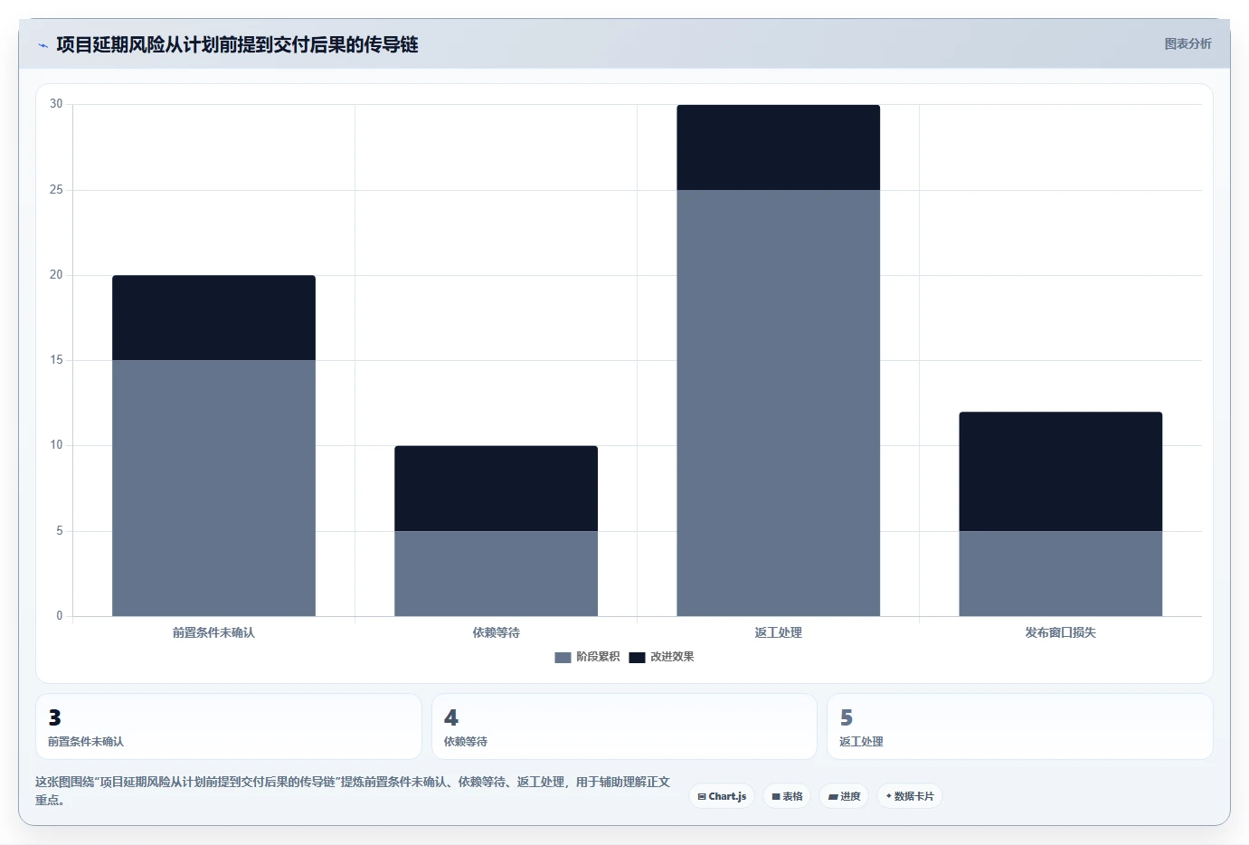
Task: Click the gray 依赖等待 bar segment
Action: [x=496, y=574]
